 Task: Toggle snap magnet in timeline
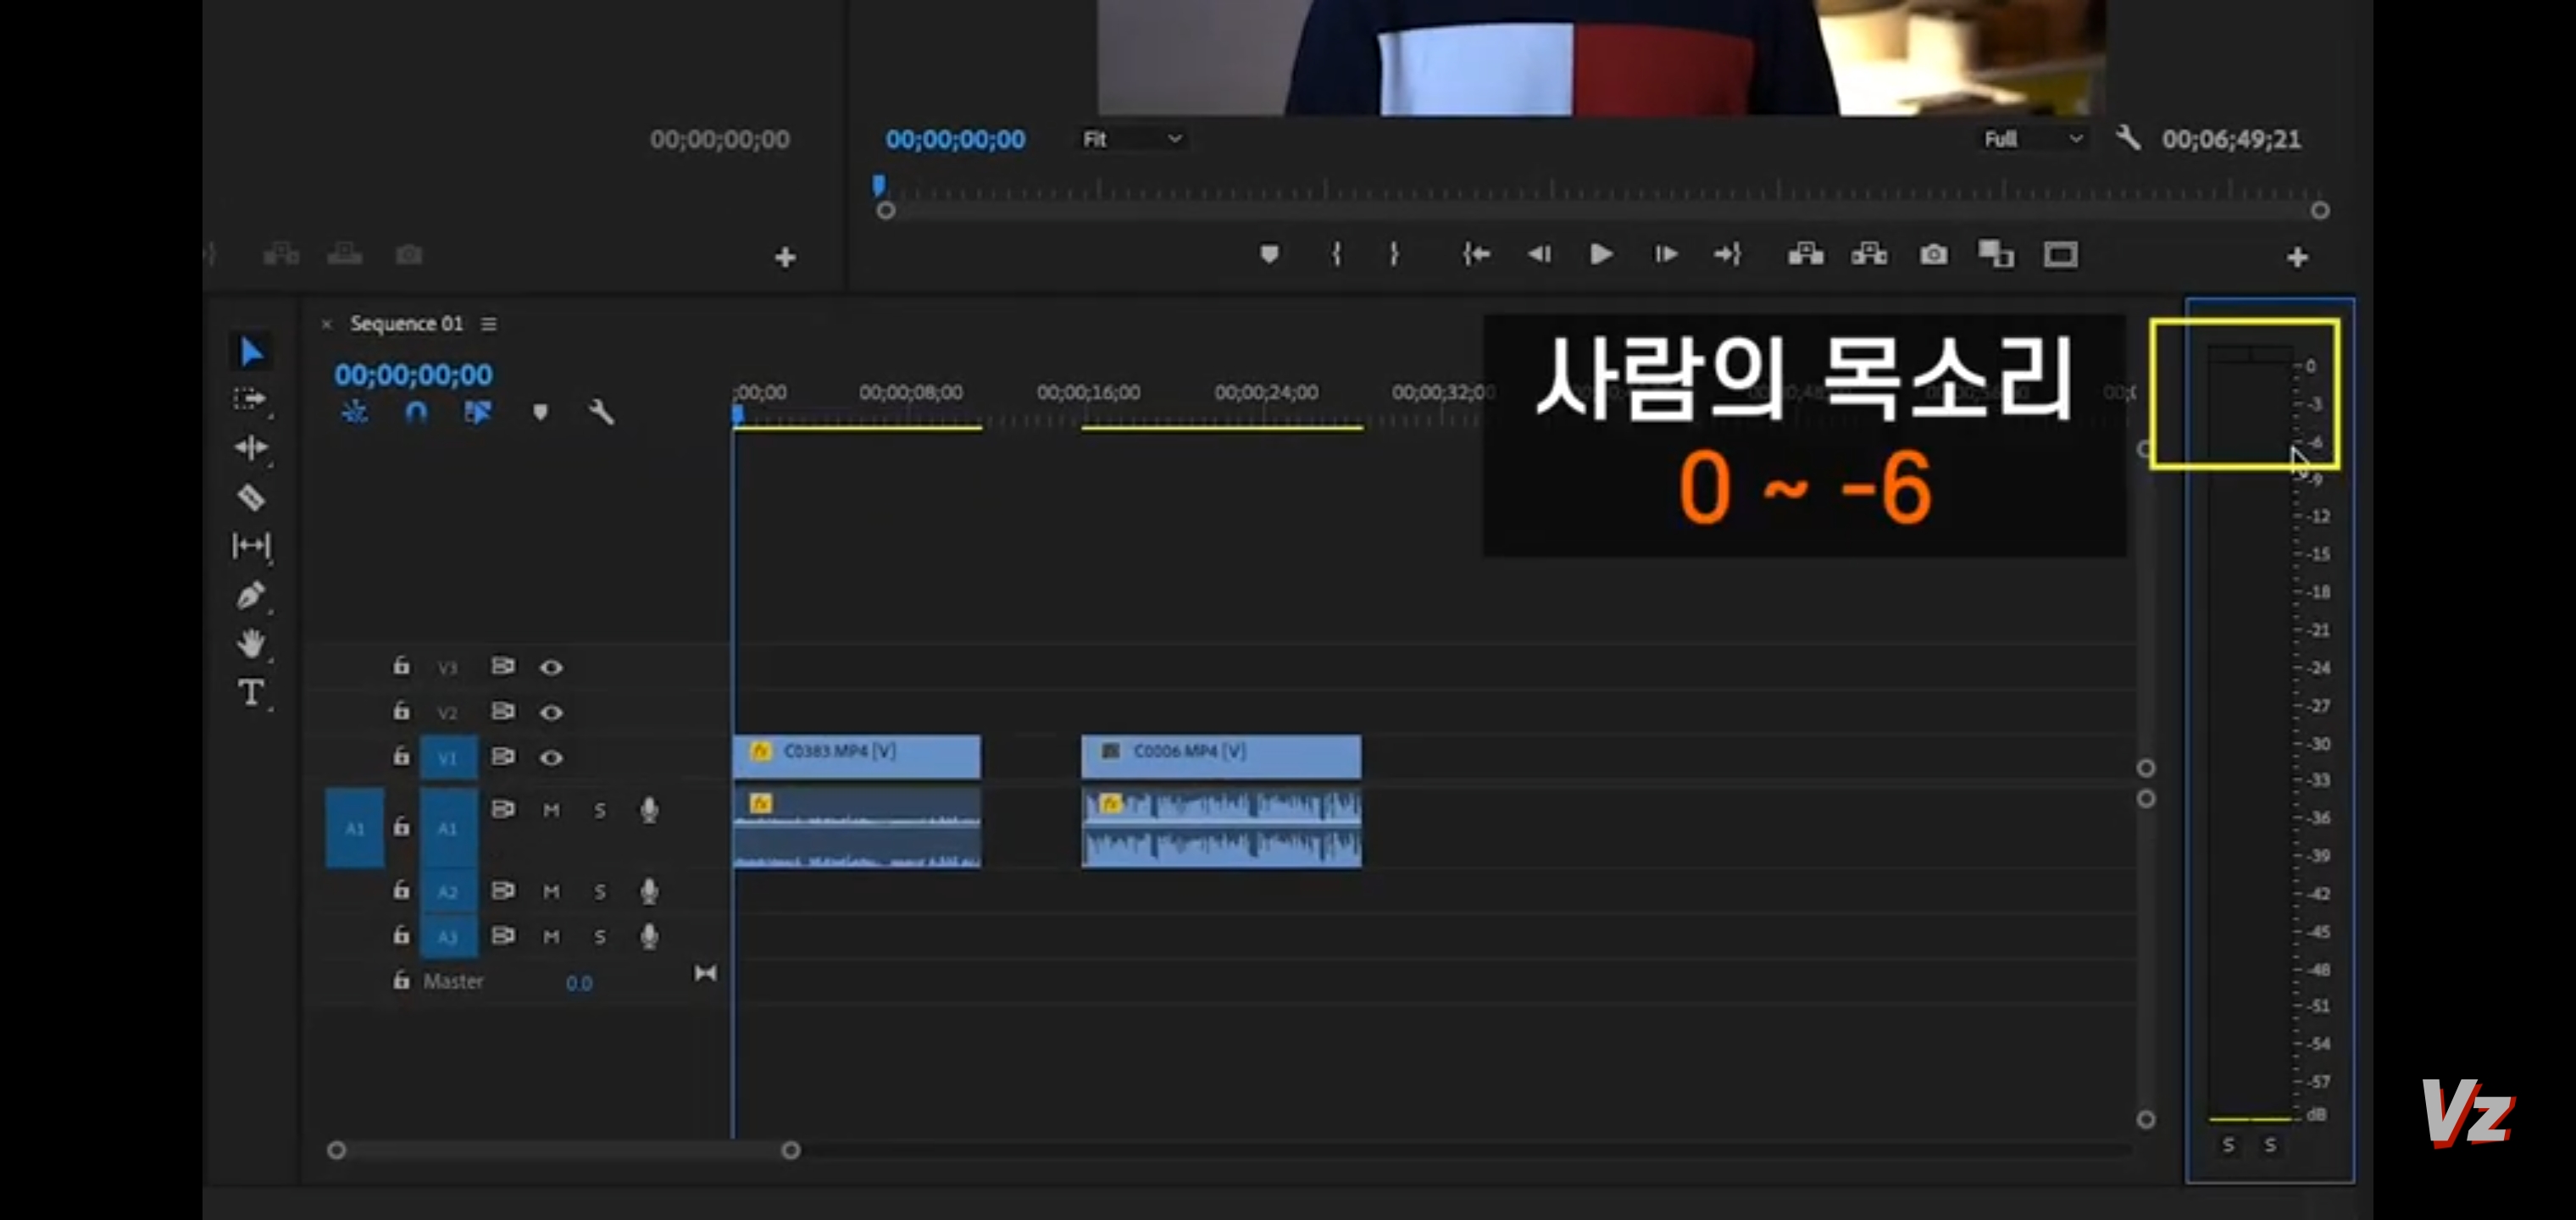point(416,412)
